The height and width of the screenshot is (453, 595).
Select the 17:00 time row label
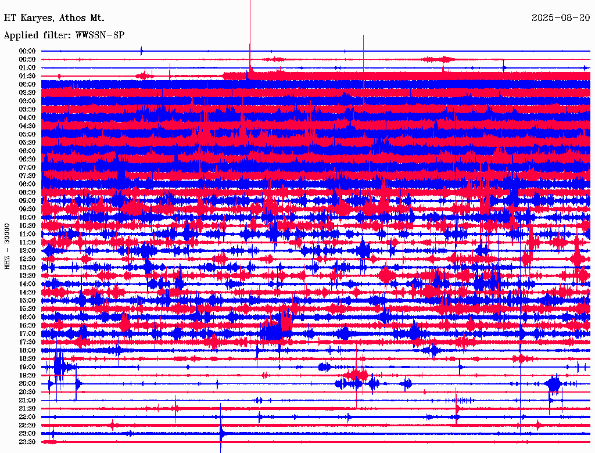[27, 334]
